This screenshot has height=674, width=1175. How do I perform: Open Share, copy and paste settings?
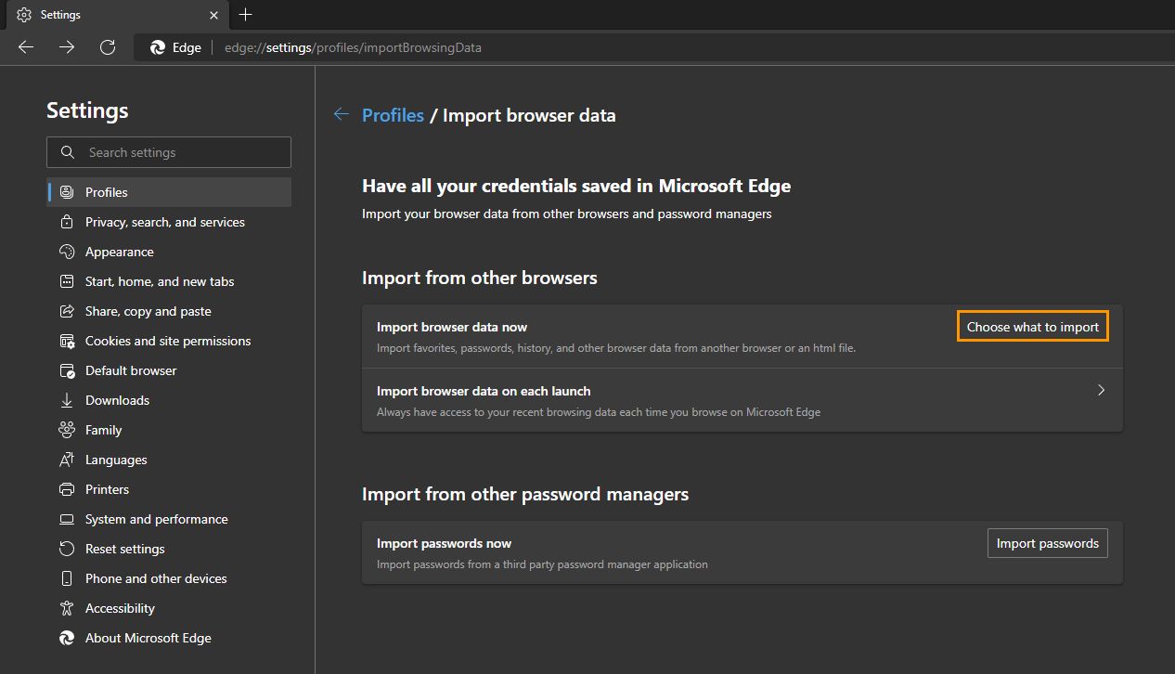coord(169,311)
